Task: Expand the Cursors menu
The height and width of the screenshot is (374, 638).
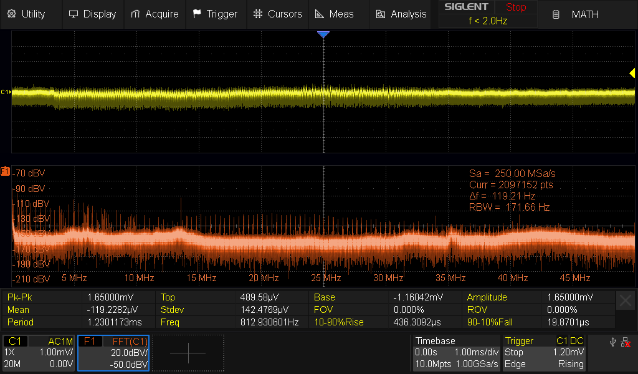Action: coord(278,14)
